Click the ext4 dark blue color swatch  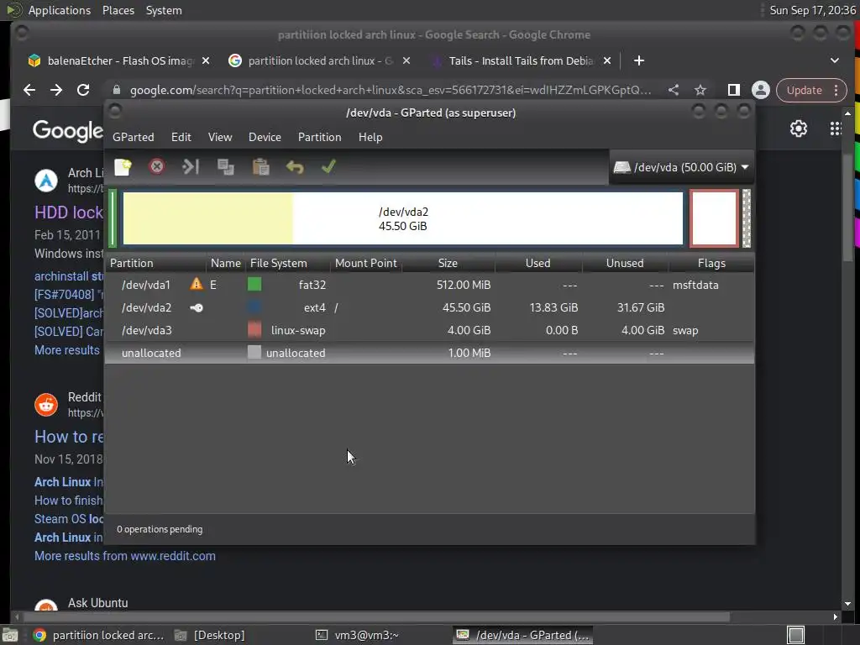tap(254, 307)
